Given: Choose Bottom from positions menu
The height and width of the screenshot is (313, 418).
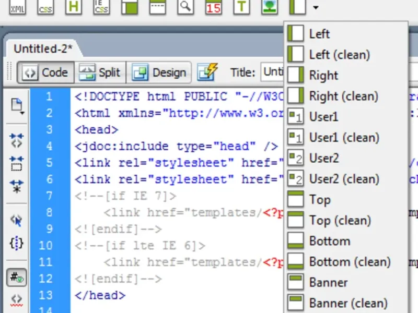Looking at the screenshot, I should [x=346, y=241].
